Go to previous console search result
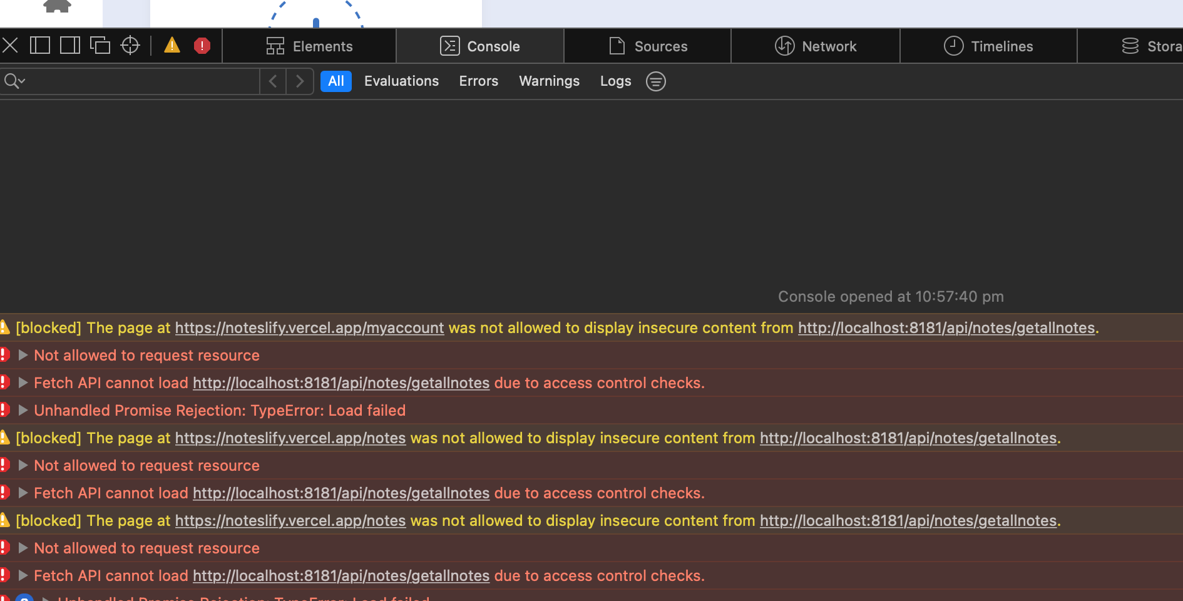This screenshot has width=1183, height=601. pos(273,81)
